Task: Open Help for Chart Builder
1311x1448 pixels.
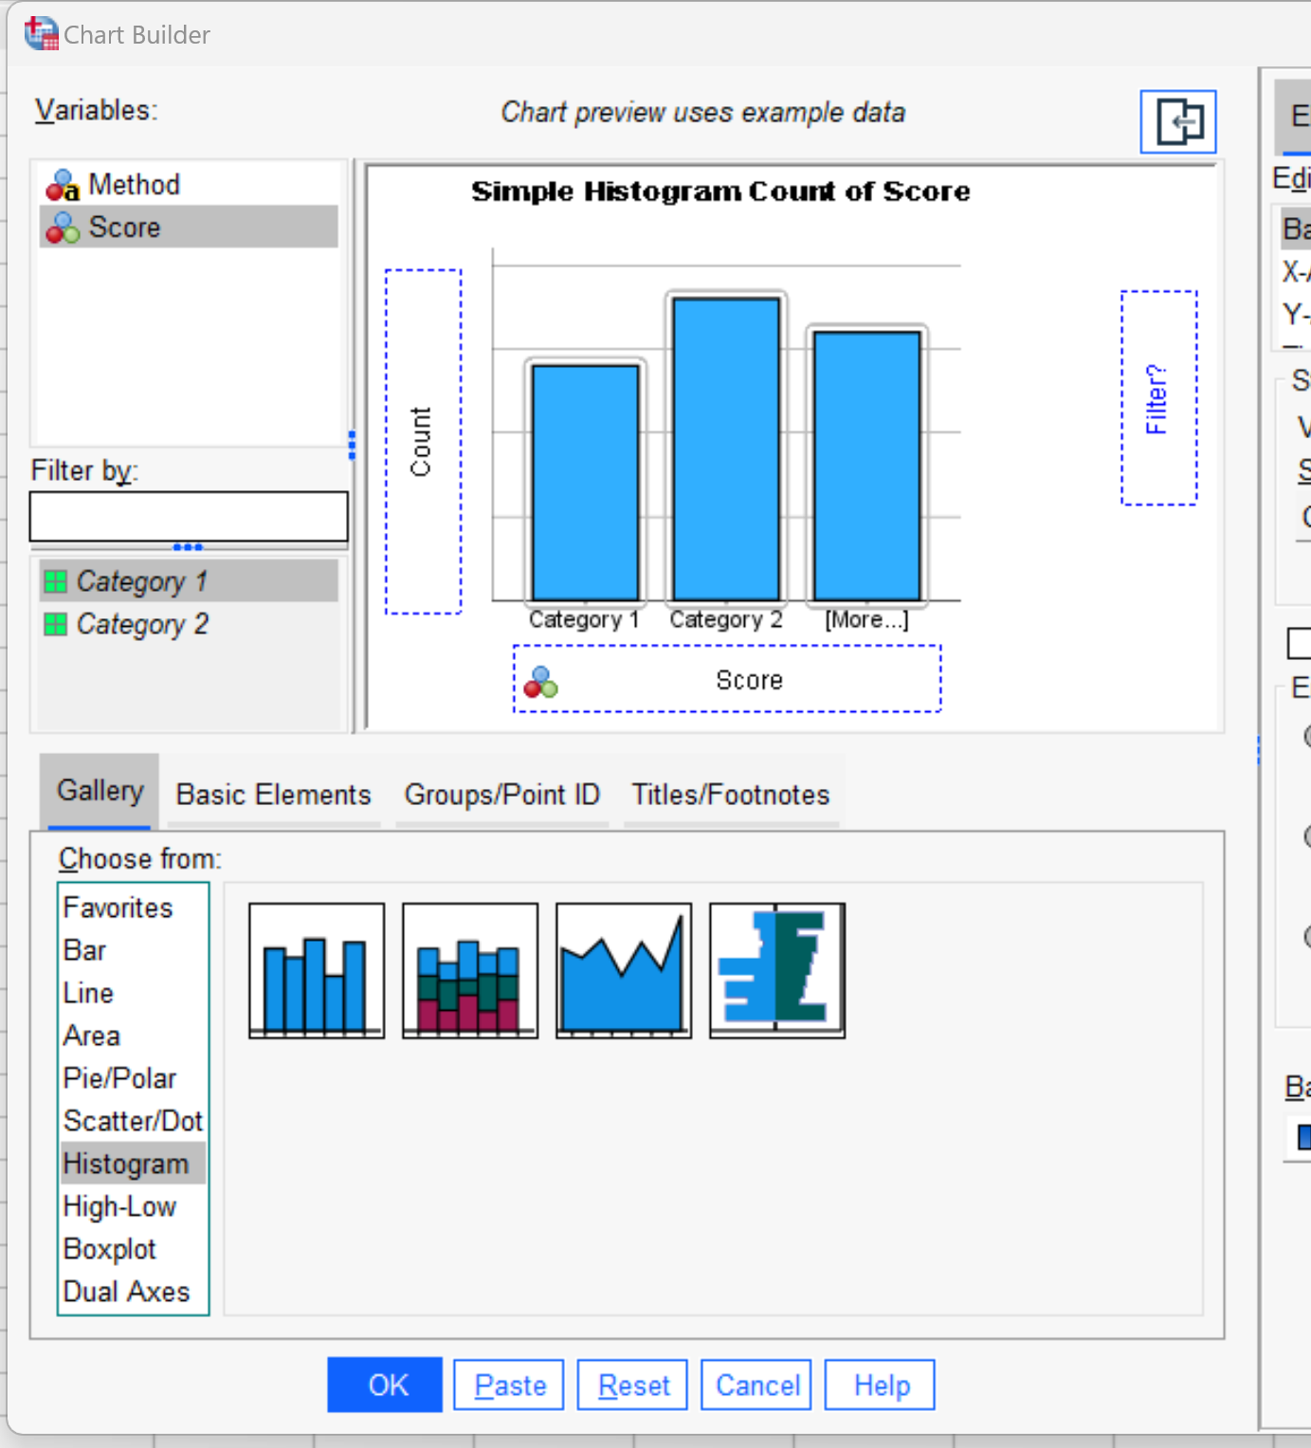Action: pos(879,1384)
